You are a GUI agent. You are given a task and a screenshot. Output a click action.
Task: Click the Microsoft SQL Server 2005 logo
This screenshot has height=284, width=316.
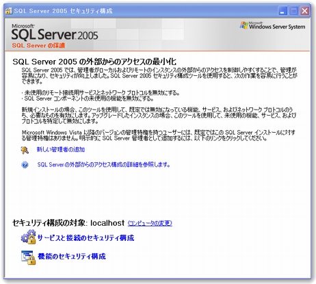[55, 32]
